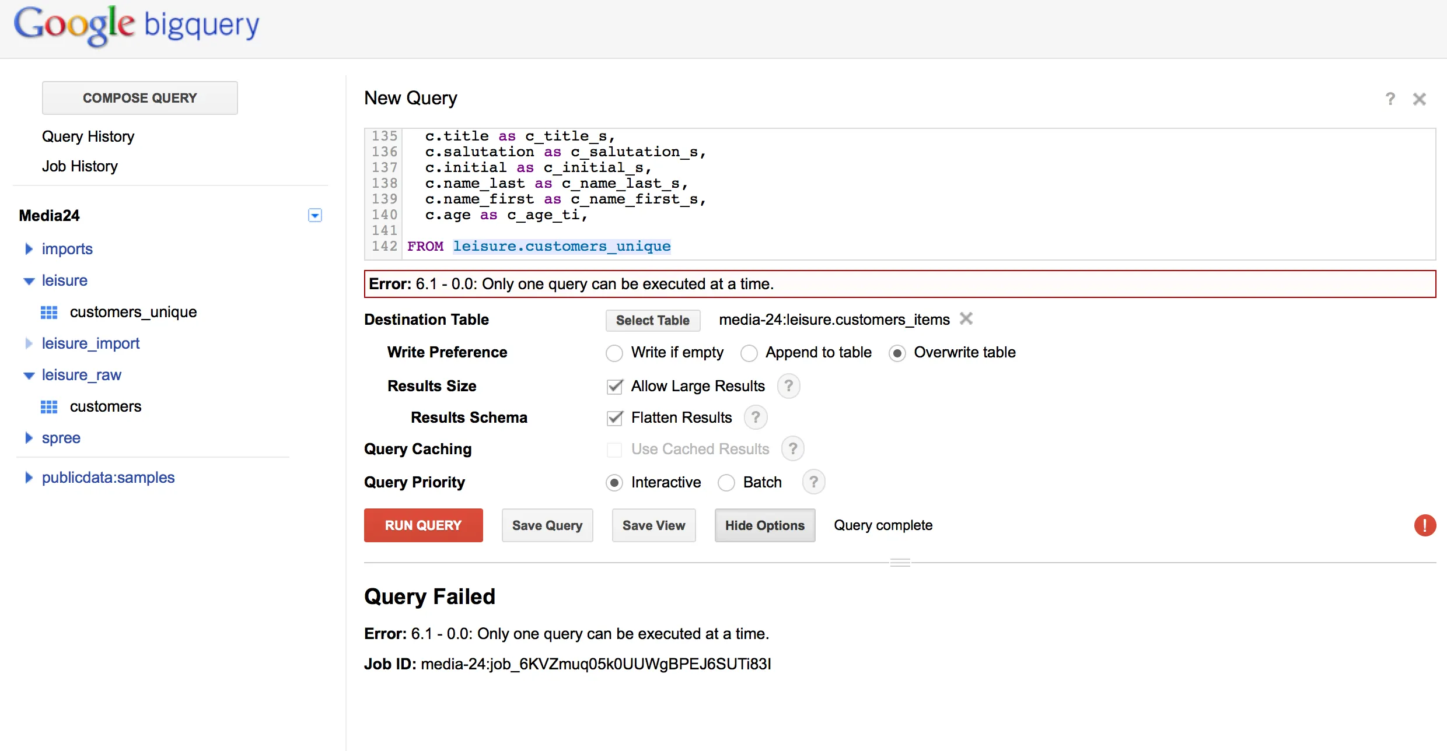Click the spree dataset name

click(x=61, y=438)
